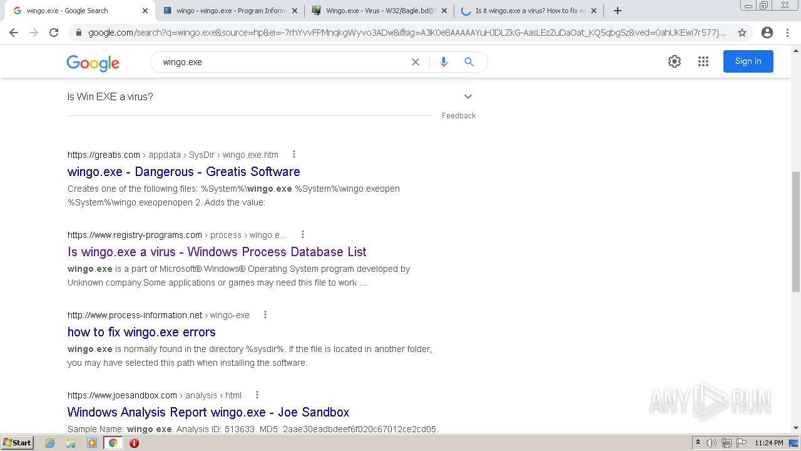This screenshot has width=801, height=451.
Task: Click the Google logo
Action: pyautogui.click(x=93, y=62)
